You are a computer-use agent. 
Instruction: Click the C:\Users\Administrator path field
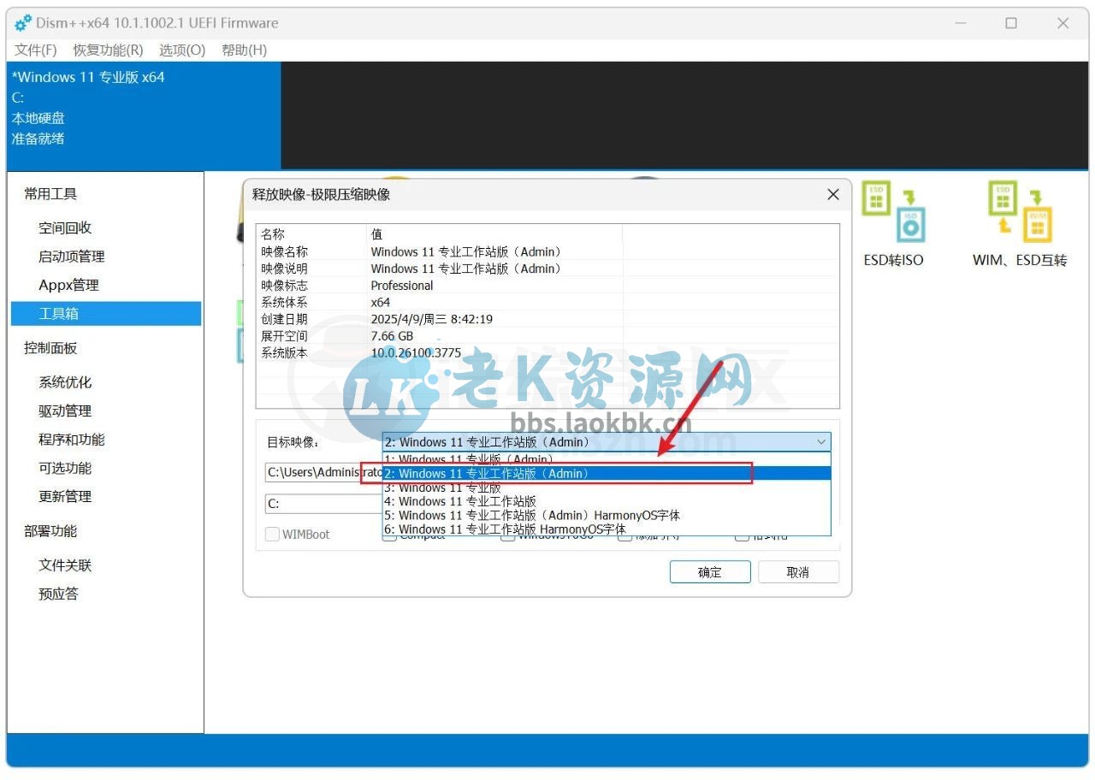click(323, 472)
